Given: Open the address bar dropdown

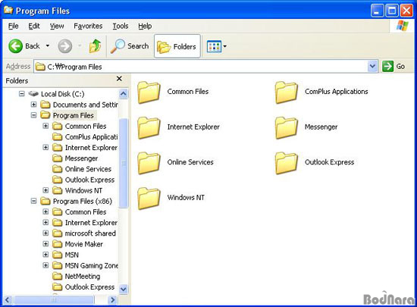Looking at the screenshot, I should pyautogui.click(x=372, y=67).
